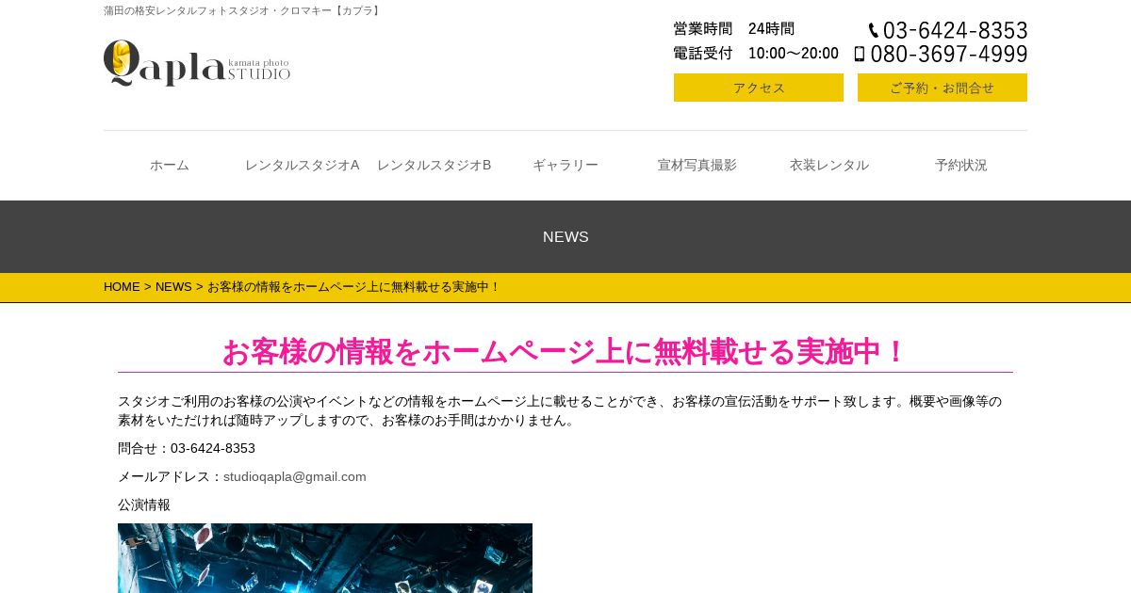Open the 予約状況 menu item

(961, 165)
